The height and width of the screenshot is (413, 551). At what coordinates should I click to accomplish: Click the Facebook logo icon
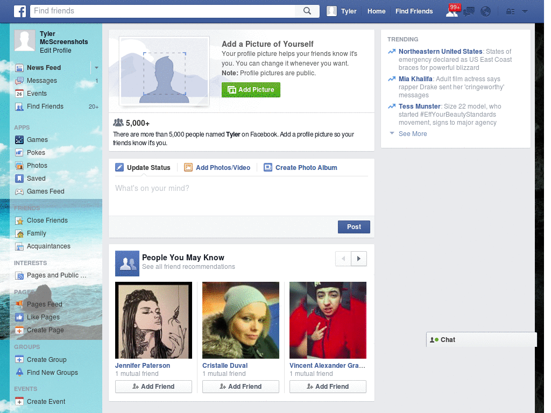coord(20,11)
